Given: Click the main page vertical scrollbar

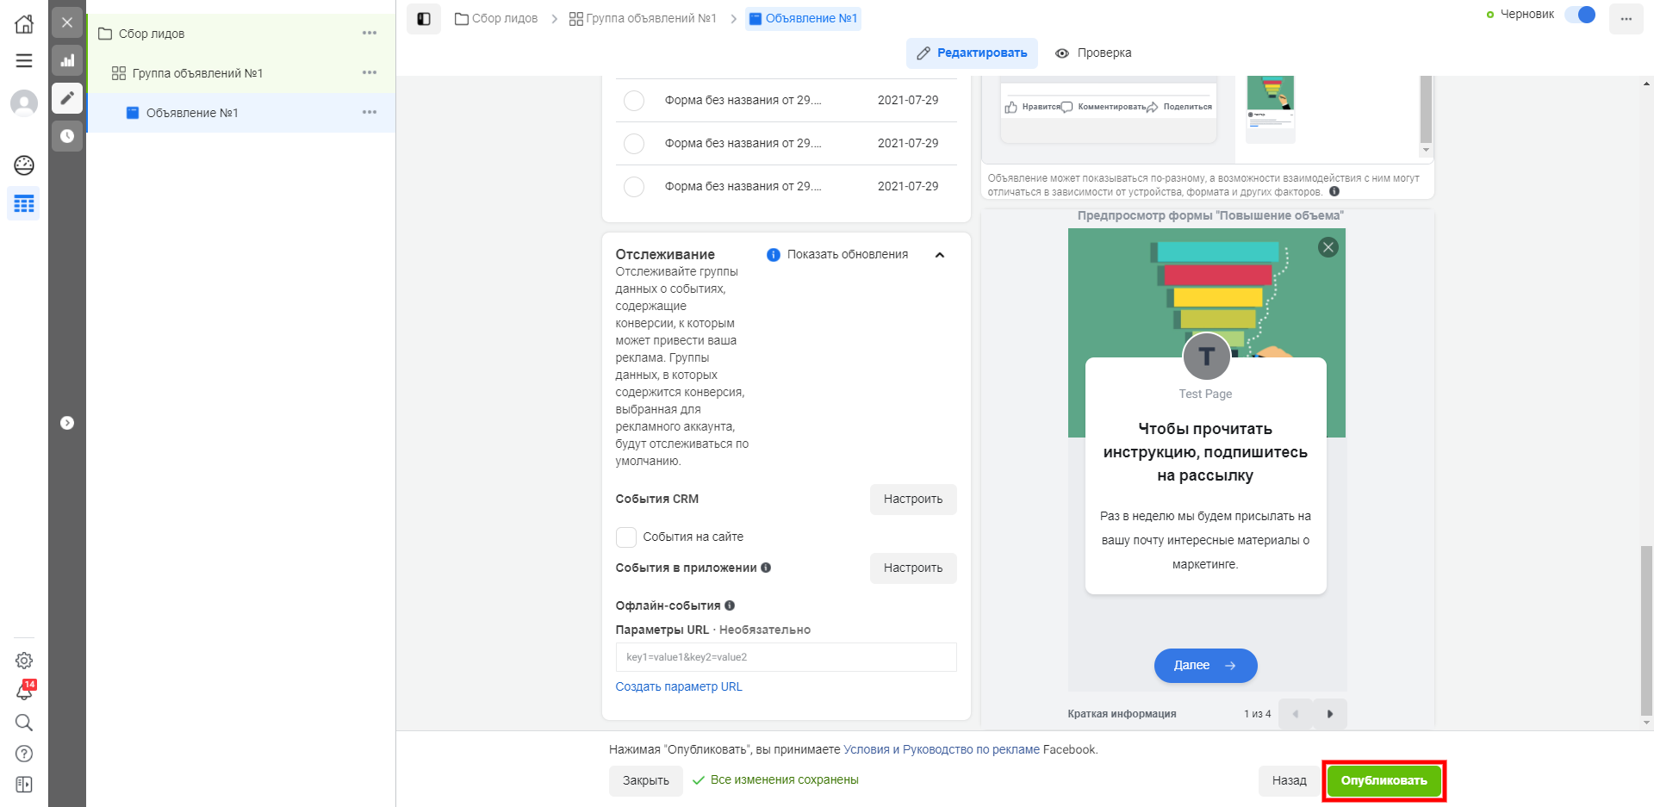Looking at the screenshot, I should [1646, 630].
